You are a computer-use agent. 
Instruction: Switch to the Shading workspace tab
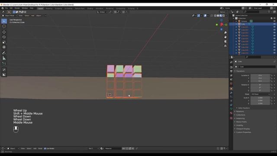[x=90, y=9]
